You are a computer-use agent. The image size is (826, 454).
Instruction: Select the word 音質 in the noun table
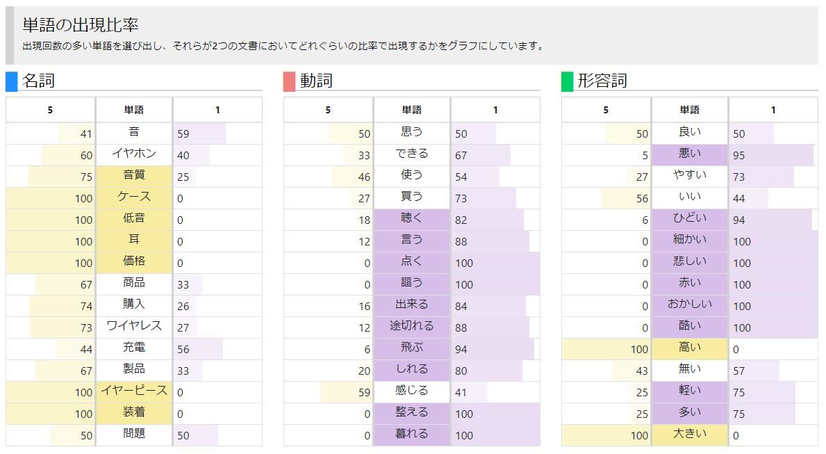click(x=134, y=176)
